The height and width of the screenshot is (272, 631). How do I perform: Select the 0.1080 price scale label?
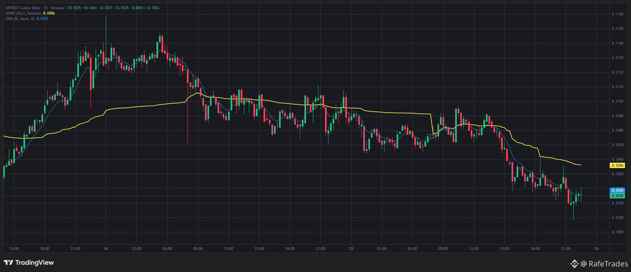[x=617, y=130]
